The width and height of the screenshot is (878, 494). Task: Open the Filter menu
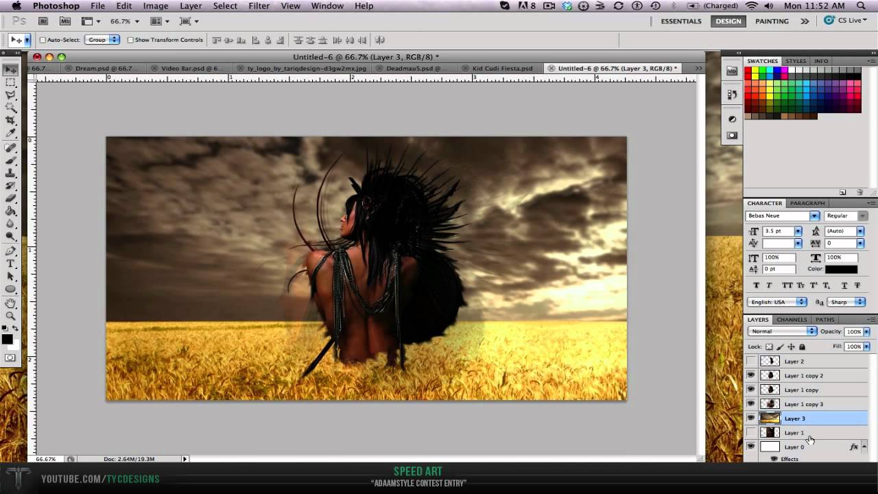pyautogui.click(x=259, y=6)
